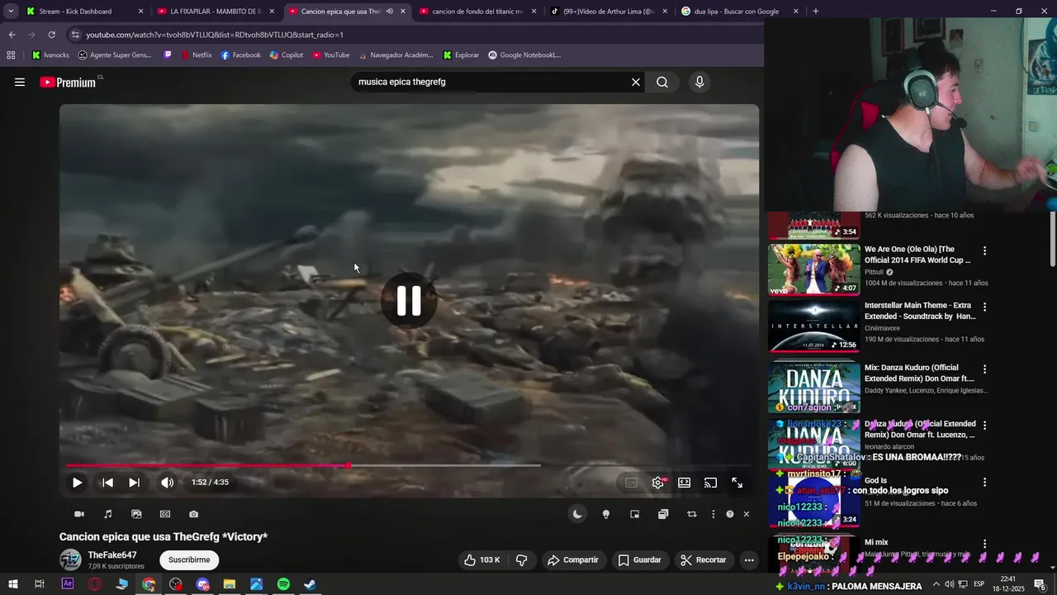Open a new browser tab

(x=816, y=12)
